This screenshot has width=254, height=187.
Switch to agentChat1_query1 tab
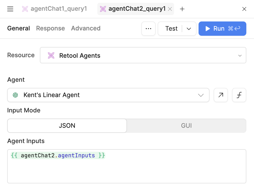tap(55, 9)
